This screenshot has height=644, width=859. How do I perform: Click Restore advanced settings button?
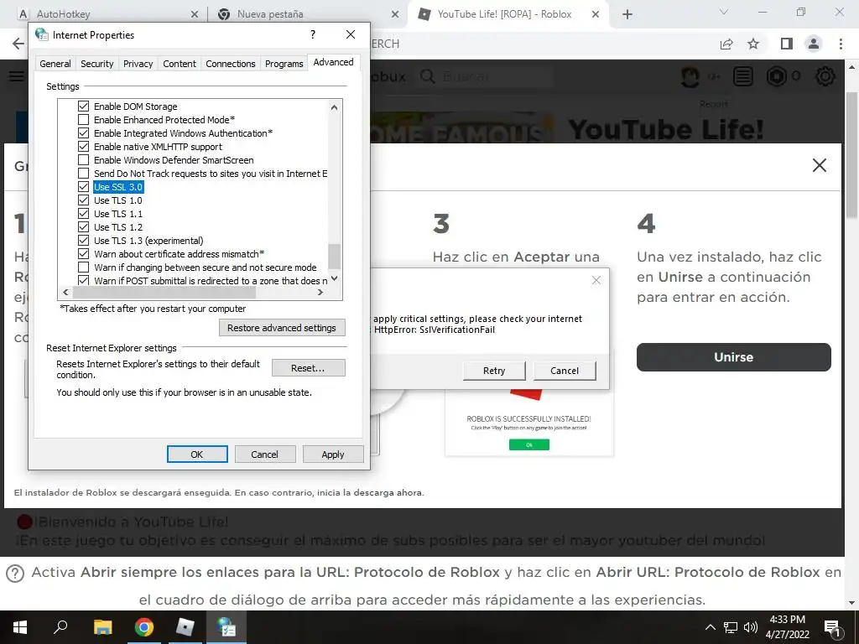(x=282, y=328)
